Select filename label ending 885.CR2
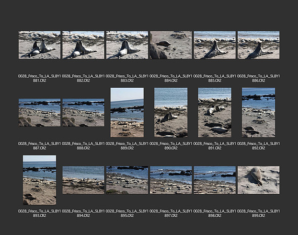Screen dimensions: 298x235 [215, 78]
